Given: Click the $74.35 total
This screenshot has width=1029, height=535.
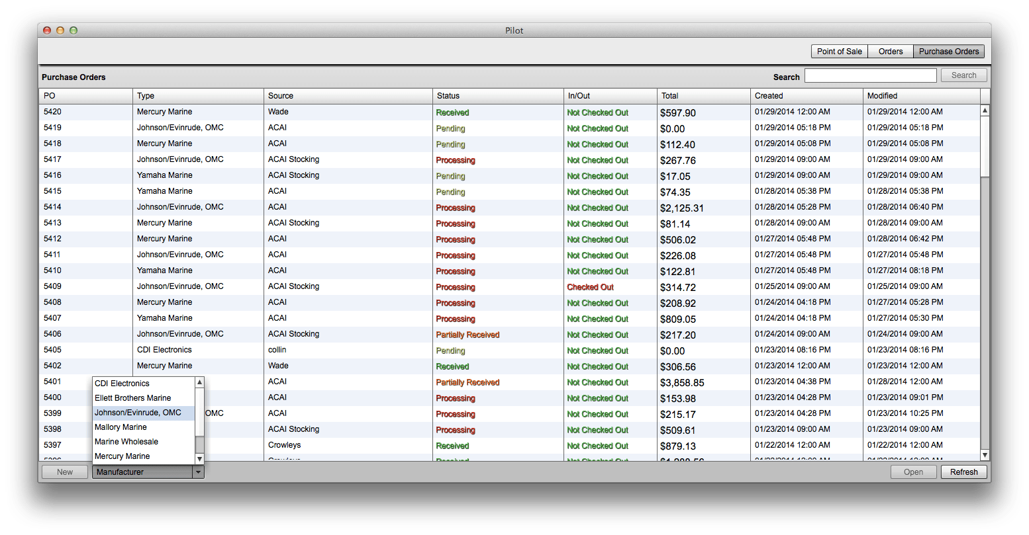Looking at the screenshot, I should point(675,192).
